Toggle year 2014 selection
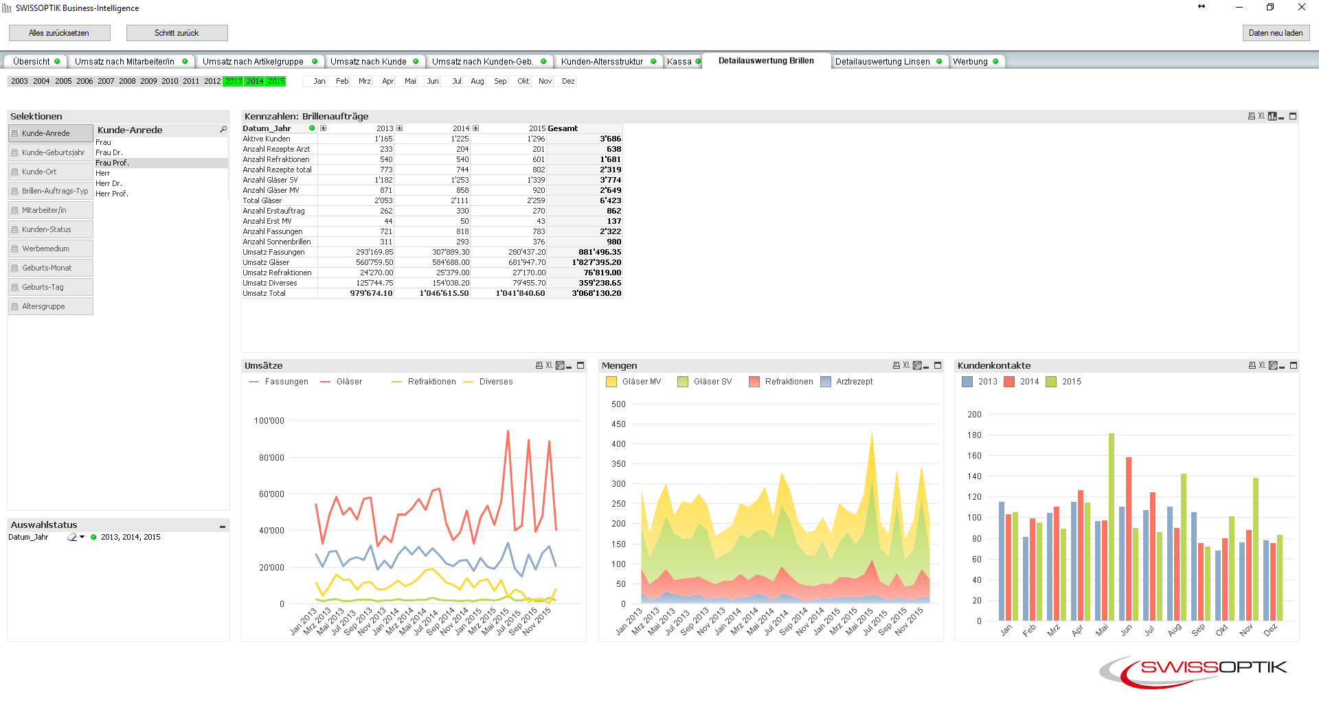The image size is (1319, 714). (255, 81)
